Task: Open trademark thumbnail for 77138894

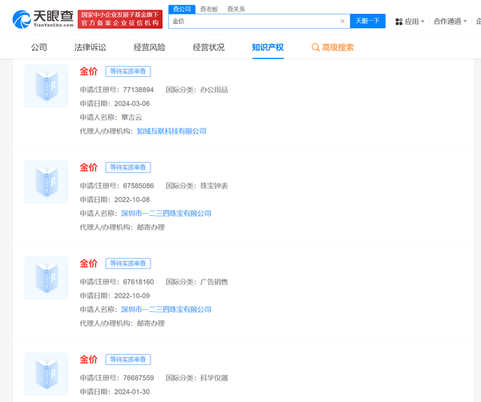Action: pos(46,86)
